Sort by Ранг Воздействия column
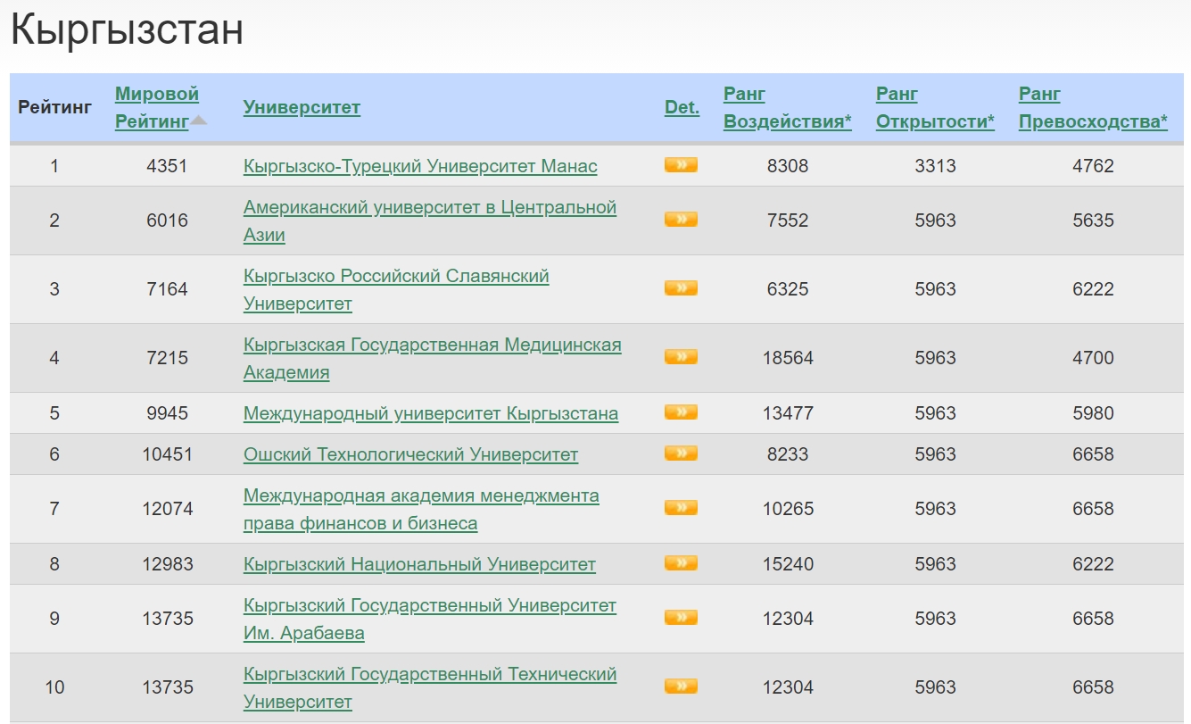Viewport: 1191px width, 724px height. 787,107
